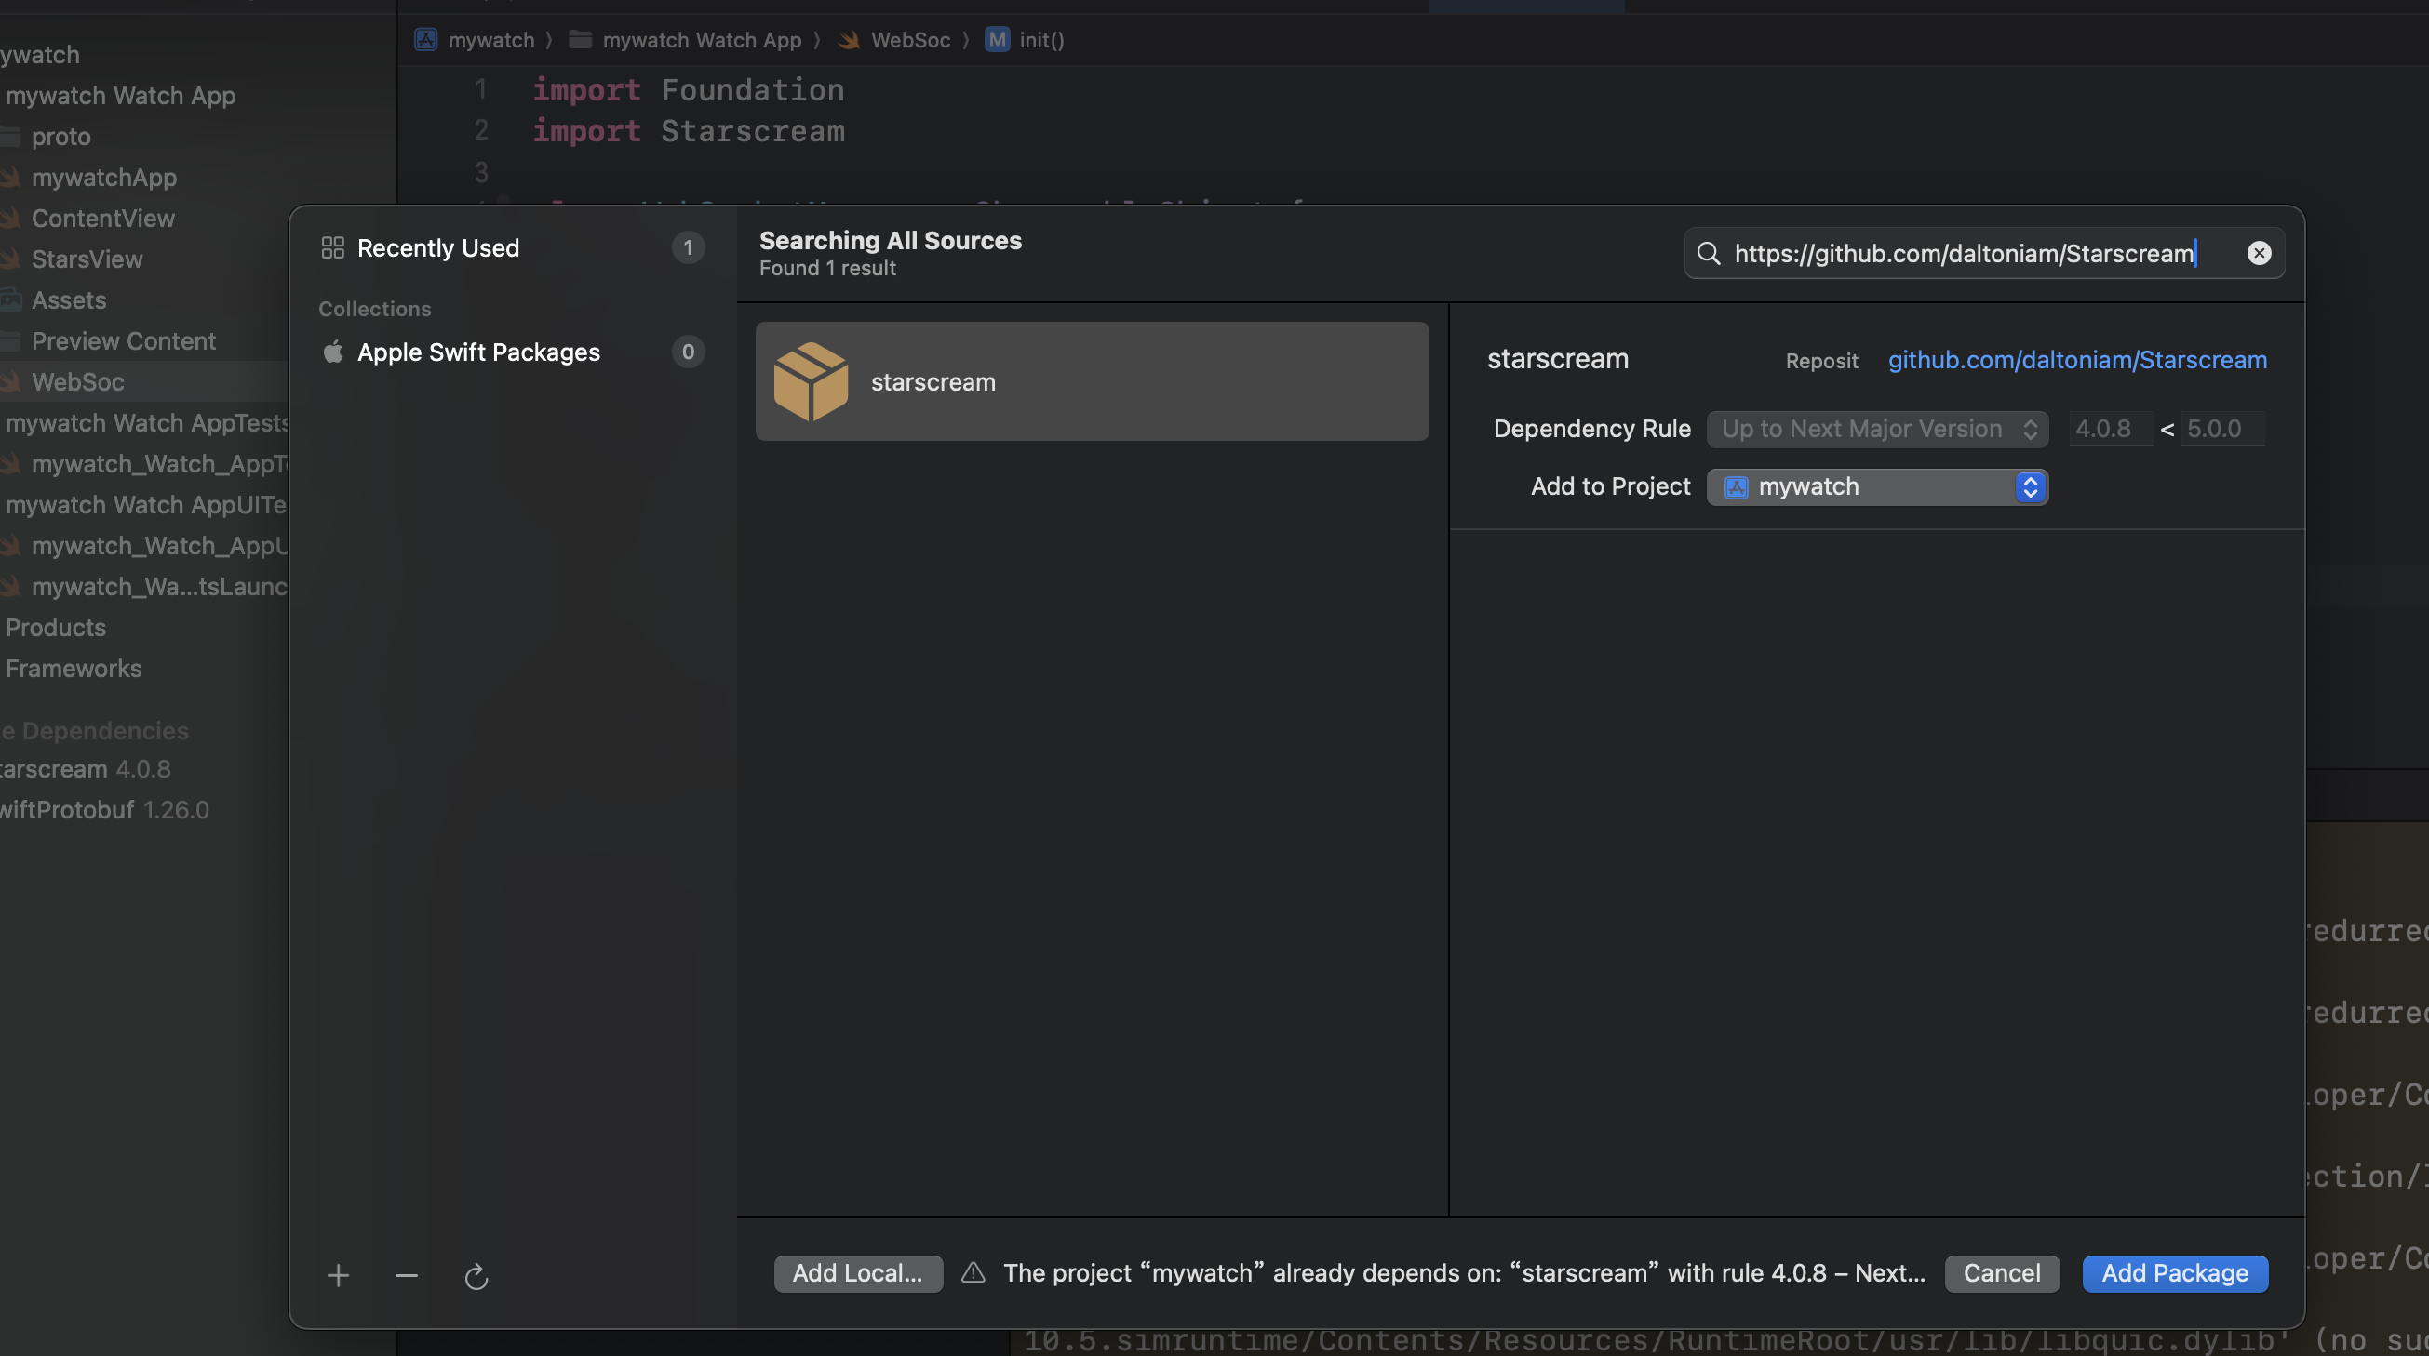Refresh package collections with the reload icon
This screenshot has width=2429, height=1356.
476,1277
